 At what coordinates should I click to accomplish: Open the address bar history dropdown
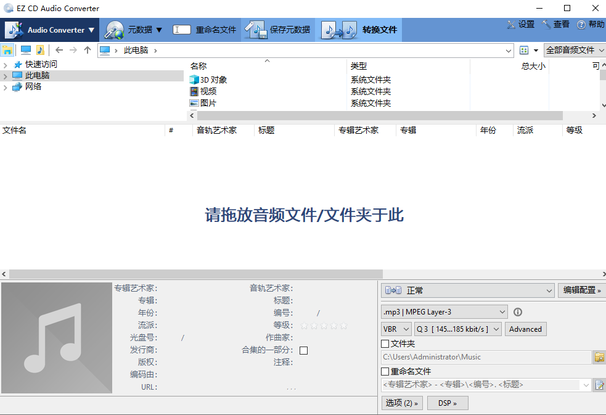[x=509, y=51]
